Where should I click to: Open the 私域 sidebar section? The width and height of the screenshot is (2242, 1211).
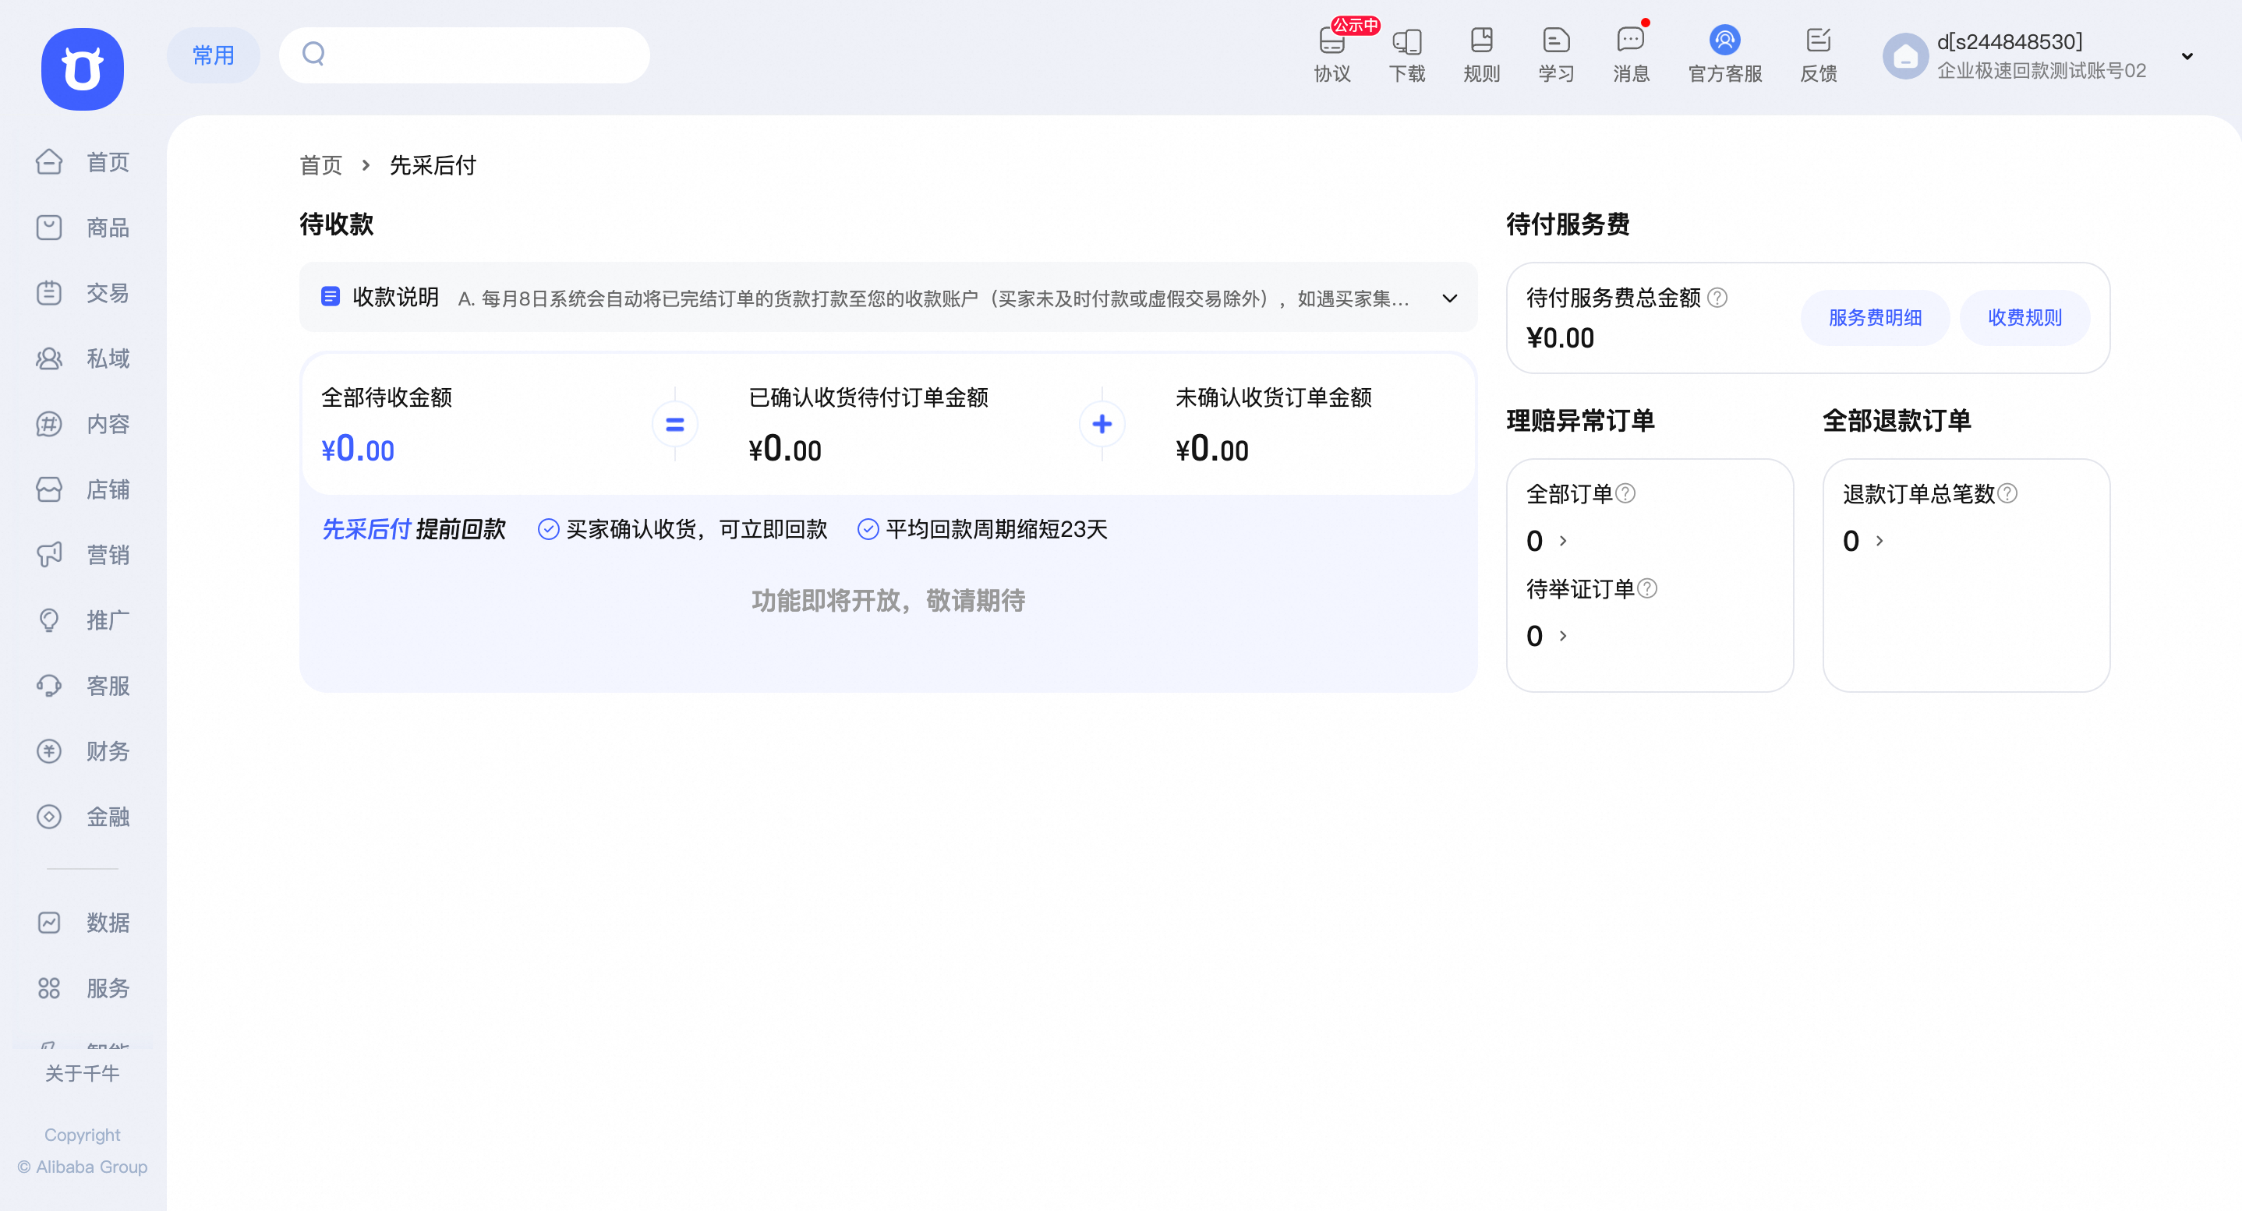coord(83,358)
